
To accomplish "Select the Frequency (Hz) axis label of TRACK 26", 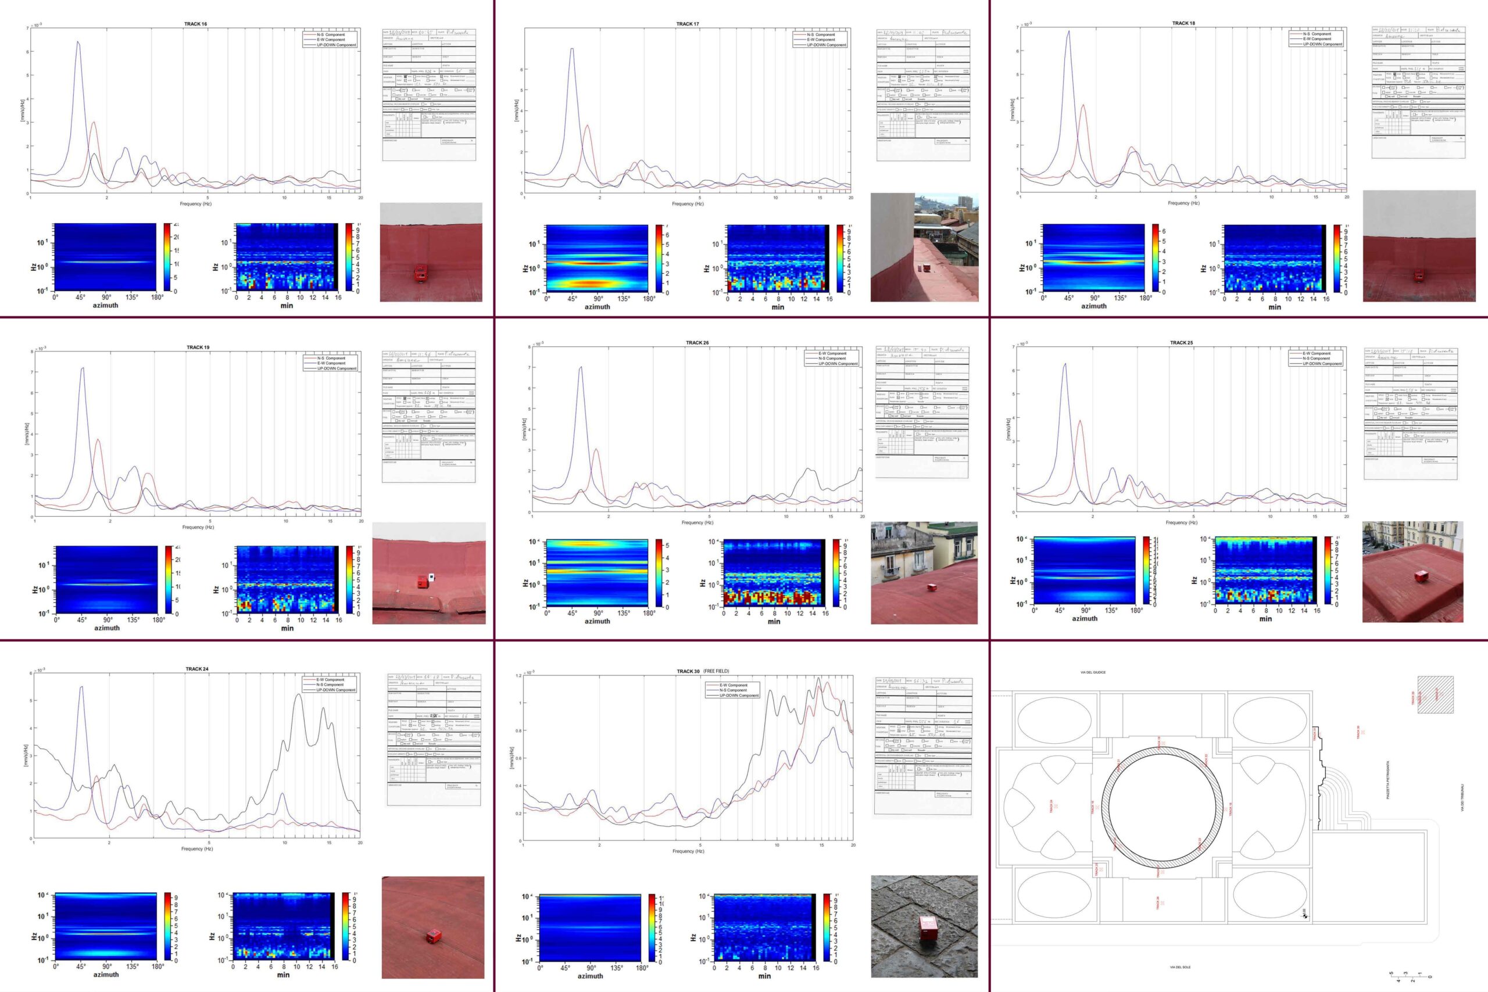I will click(697, 522).
